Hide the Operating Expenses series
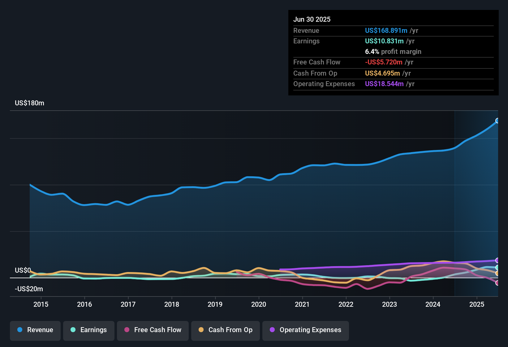Image resolution: width=508 pixels, height=347 pixels. 305,330
